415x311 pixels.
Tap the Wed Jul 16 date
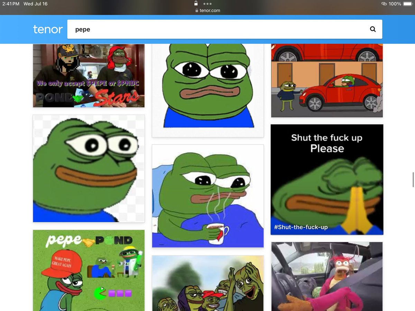35,4
